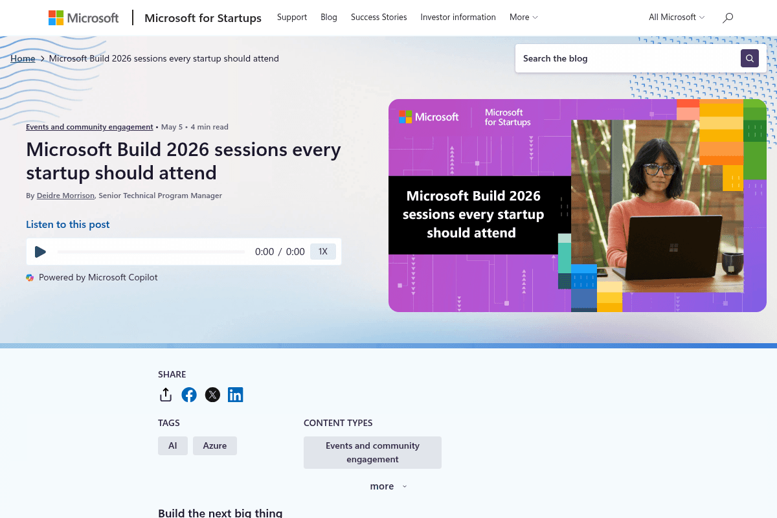
Task: Open the generic share icon
Action: 166,394
